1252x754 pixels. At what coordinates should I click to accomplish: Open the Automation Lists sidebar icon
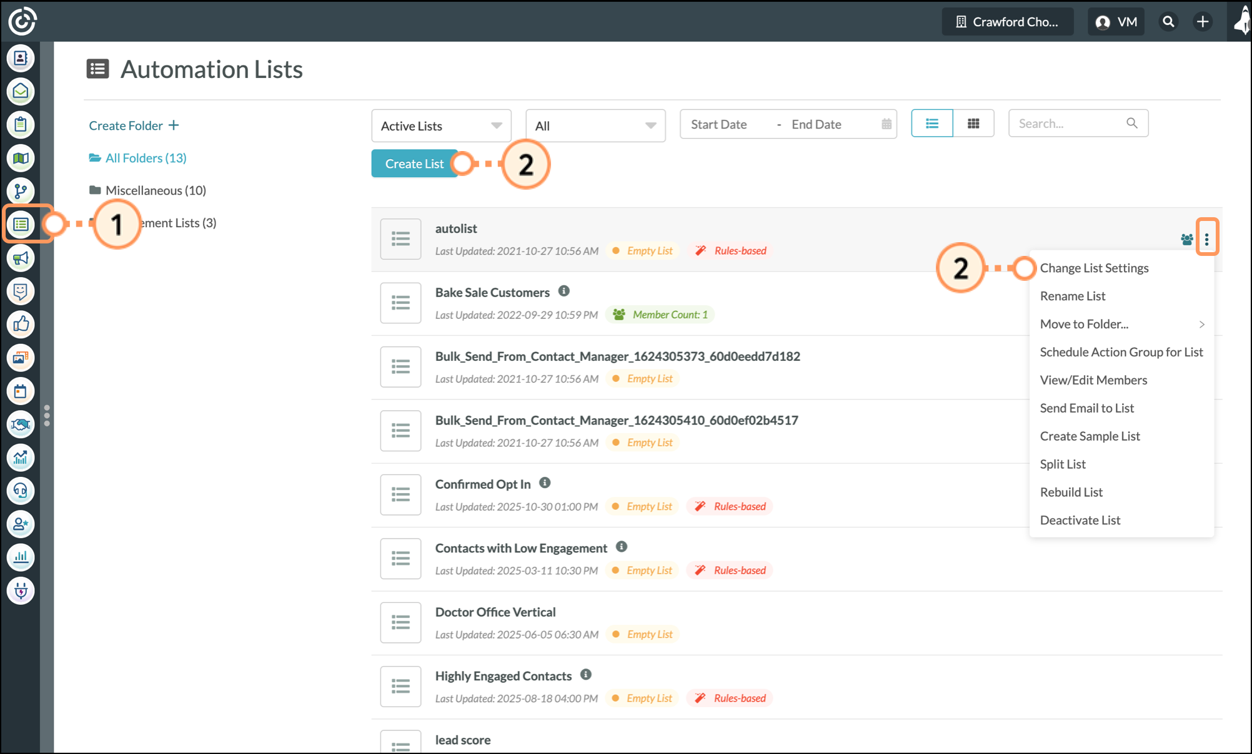pyautogui.click(x=21, y=224)
